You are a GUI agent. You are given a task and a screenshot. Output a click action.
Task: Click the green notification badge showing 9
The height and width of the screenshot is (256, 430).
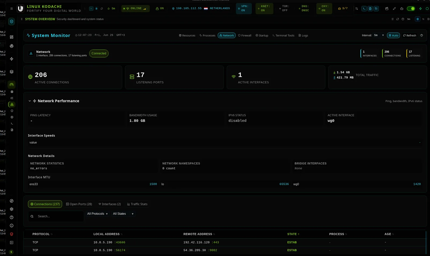[11, 252]
